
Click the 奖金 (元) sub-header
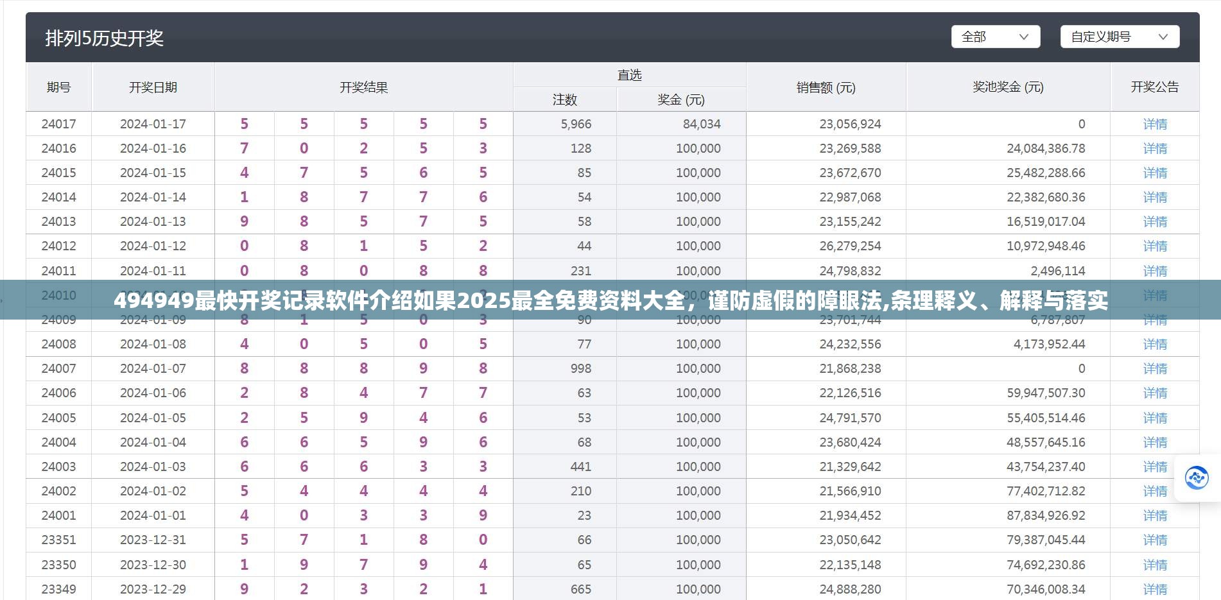[x=681, y=99]
